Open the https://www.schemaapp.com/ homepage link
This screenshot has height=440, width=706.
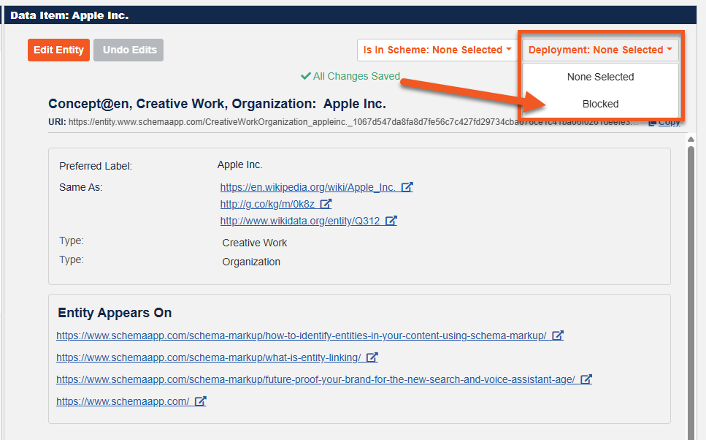coord(123,401)
